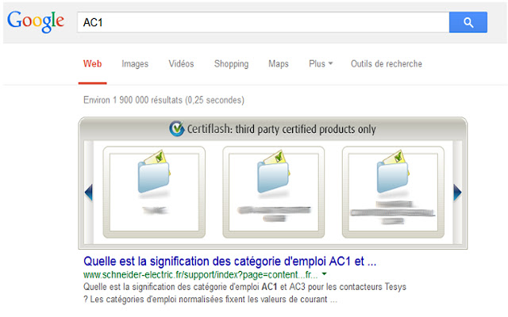Click the snippet line 'Les catégories d'emploi normalisées'
Image resolution: width=508 pixels, height=317 pixels.
pyautogui.click(x=210, y=300)
